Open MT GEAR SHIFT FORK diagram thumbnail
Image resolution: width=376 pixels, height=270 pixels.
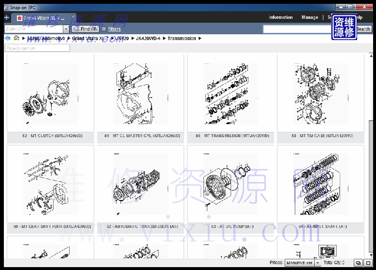(50, 184)
